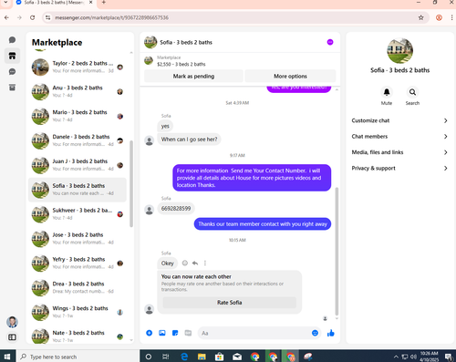Open File Explorer from the taskbar
The height and width of the screenshot is (362, 456).
[x=202, y=357]
